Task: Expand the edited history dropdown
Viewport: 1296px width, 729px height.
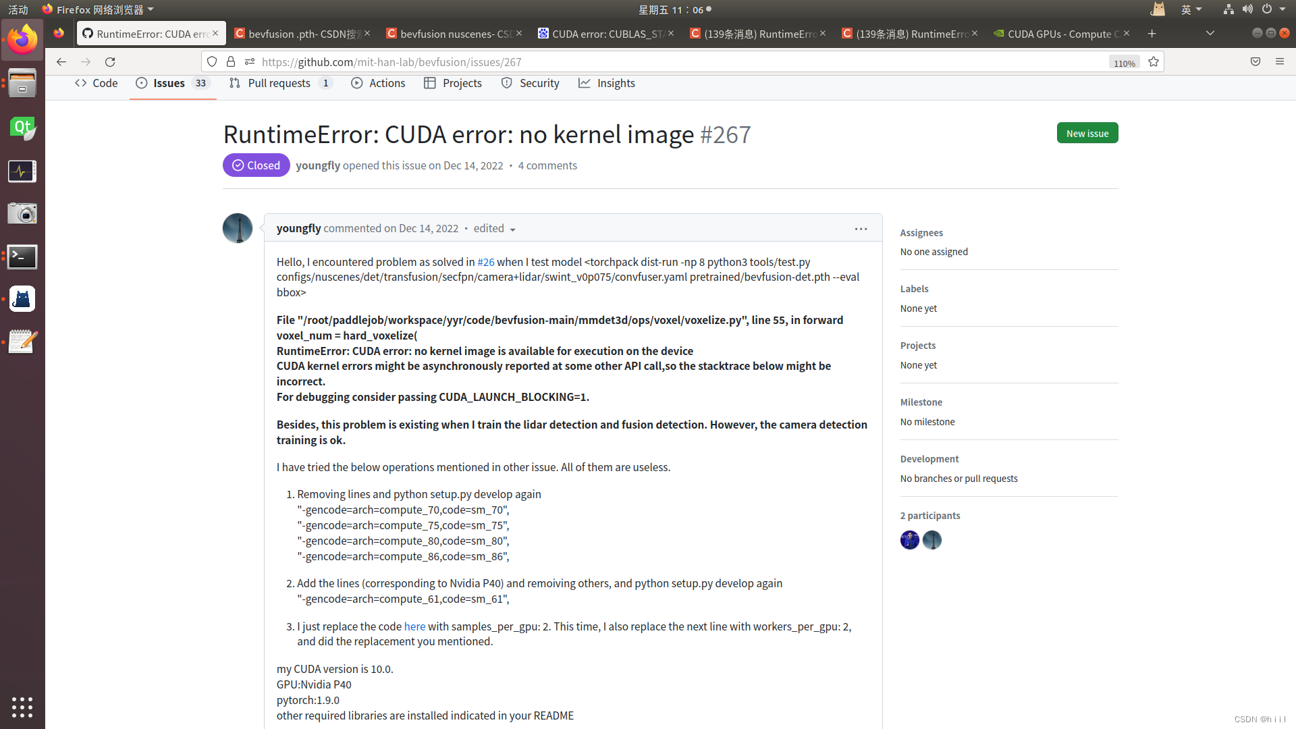Action: coord(495,229)
